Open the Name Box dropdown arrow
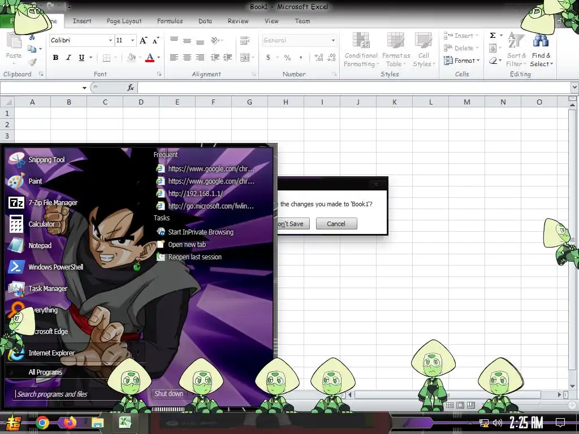The image size is (579, 434). tap(84, 88)
